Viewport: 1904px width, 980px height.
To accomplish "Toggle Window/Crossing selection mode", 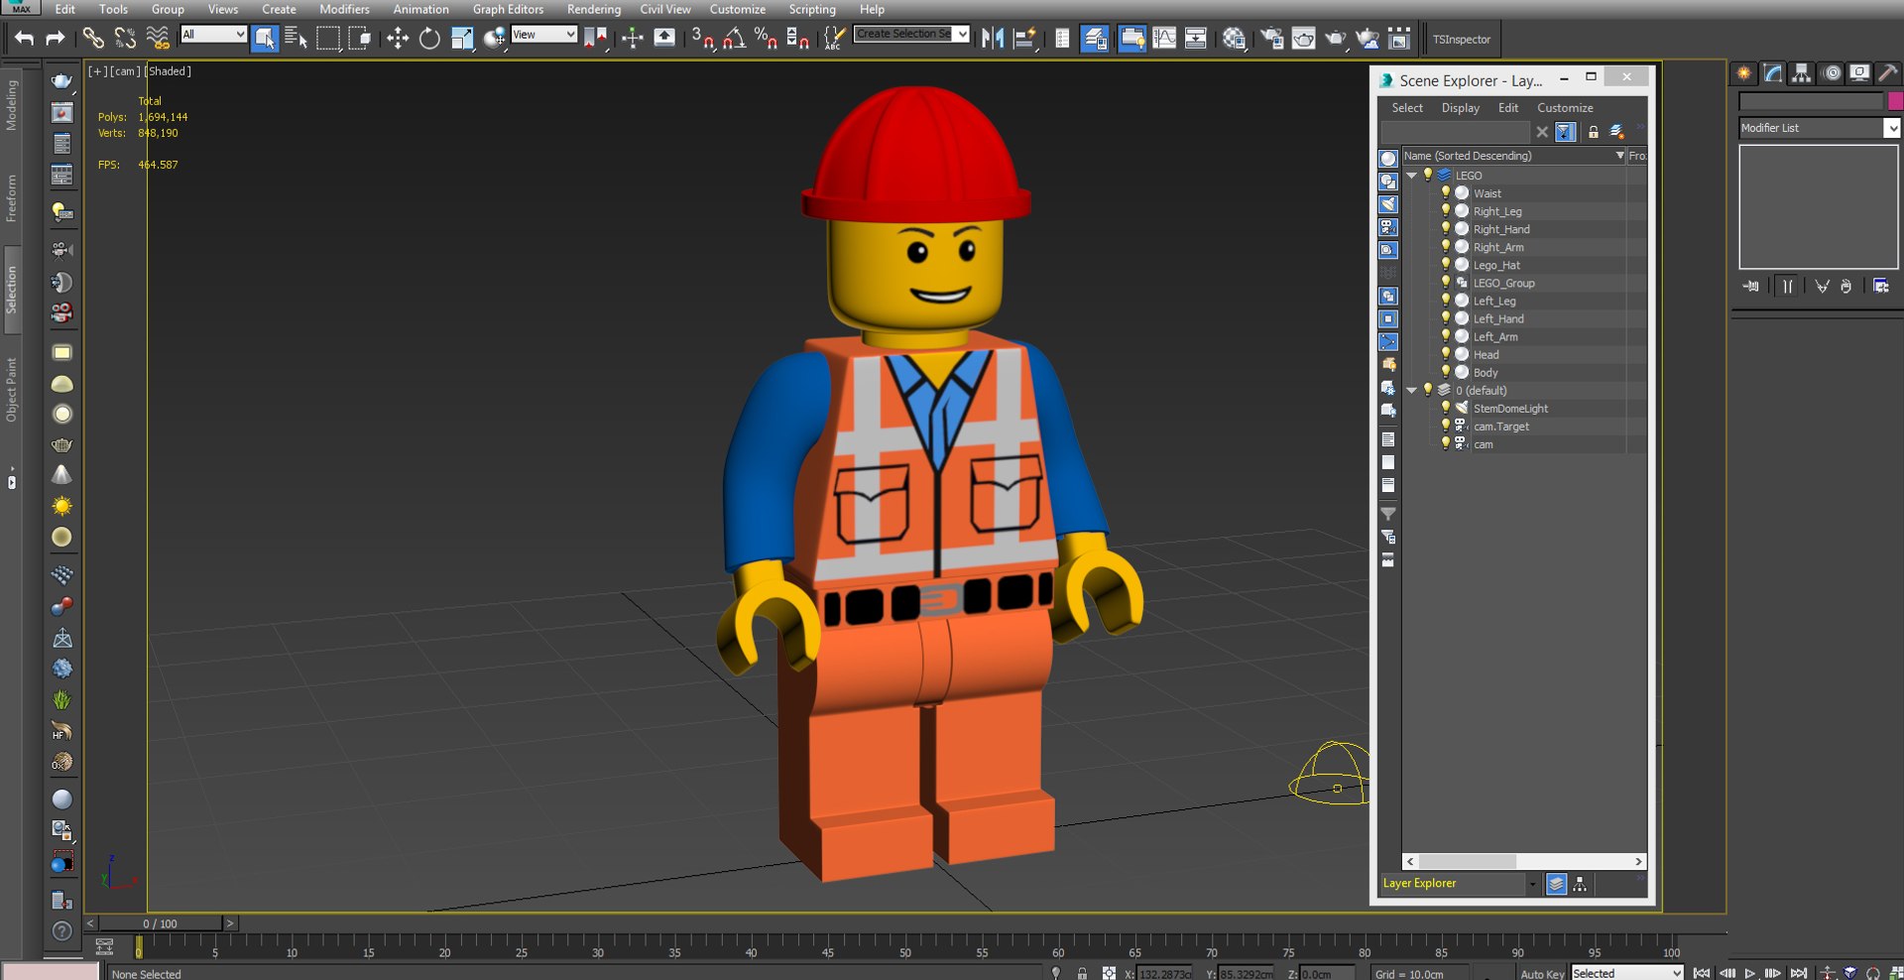I will click(360, 39).
